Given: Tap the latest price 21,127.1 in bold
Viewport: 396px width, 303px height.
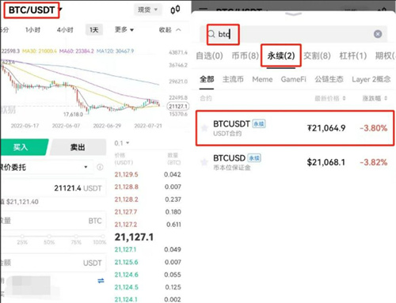Looking at the screenshot, I should [x=134, y=237].
